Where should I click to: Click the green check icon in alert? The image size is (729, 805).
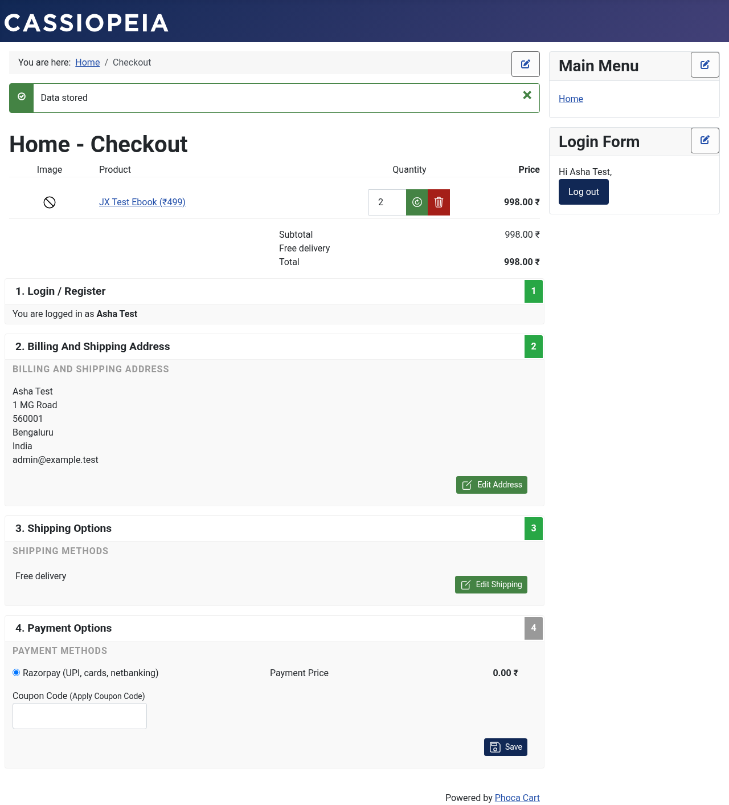[x=22, y=97]
